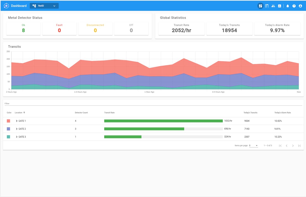Select the metal detector gates icon
Image resolution: width=306 pixels, height=197 pixels.
pyautogui.click(x=267, y=6)
